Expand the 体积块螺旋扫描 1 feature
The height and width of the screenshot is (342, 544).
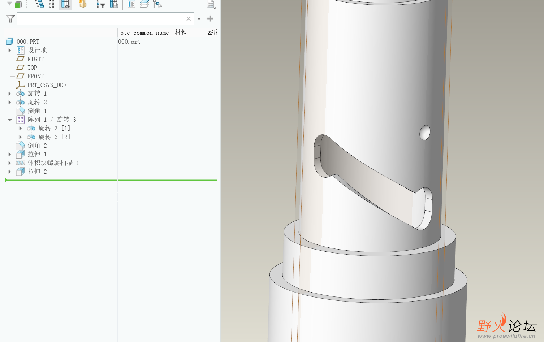pos(10,163)
